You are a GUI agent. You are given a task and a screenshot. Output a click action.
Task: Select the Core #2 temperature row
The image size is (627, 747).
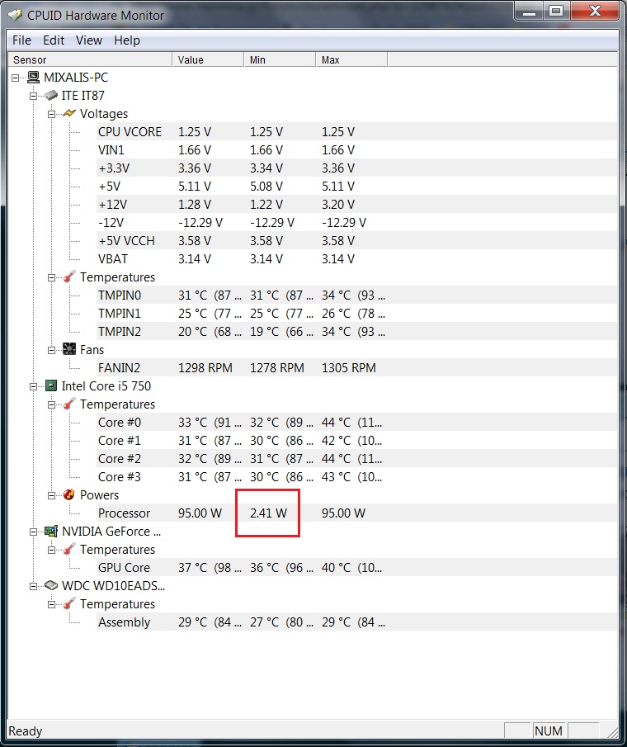356,458
